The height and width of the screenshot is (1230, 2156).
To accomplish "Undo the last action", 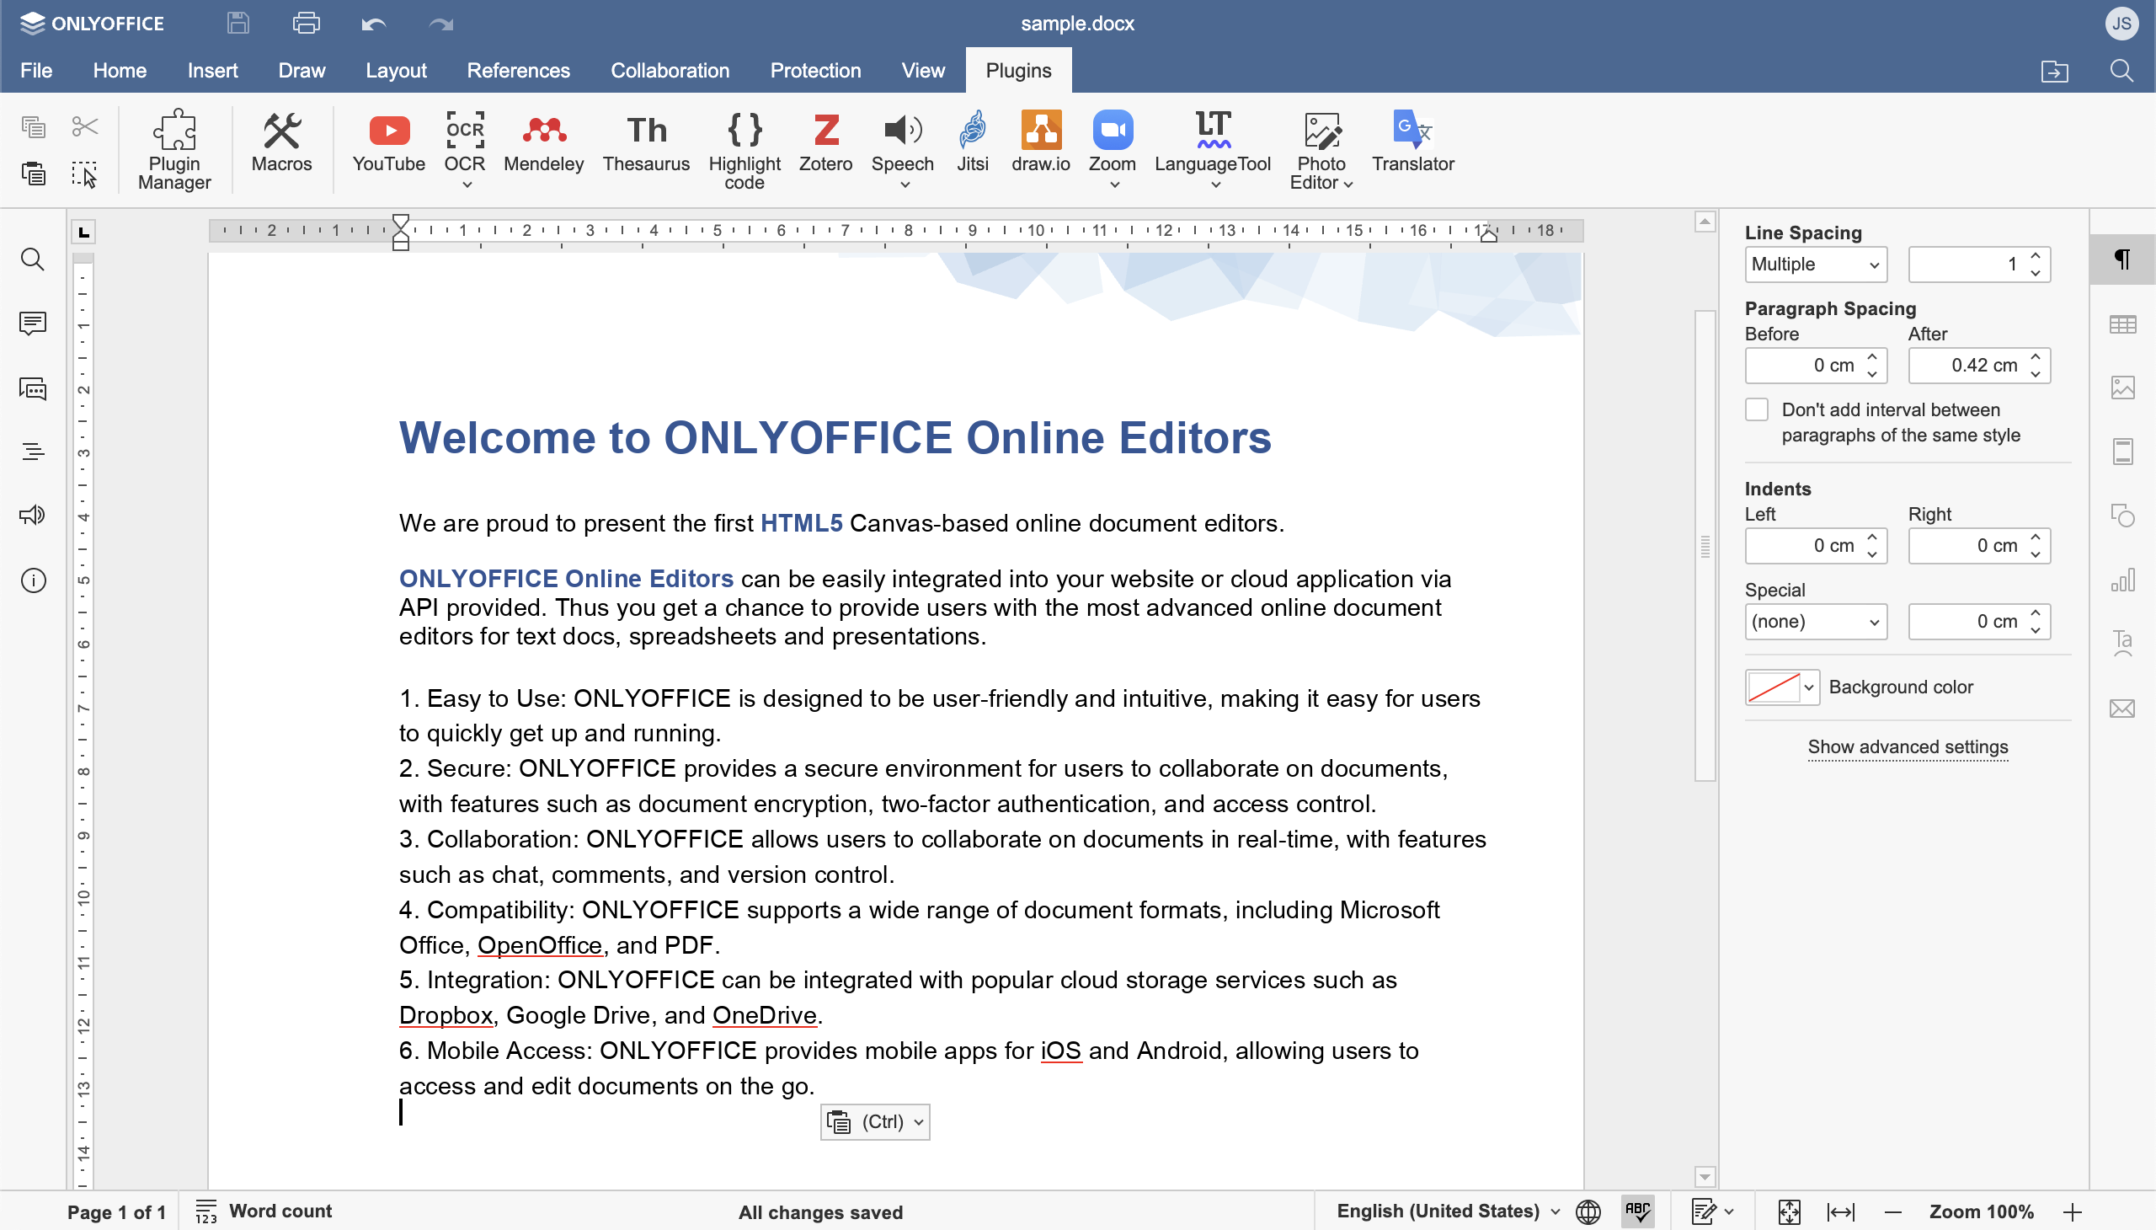I will tap(373, 24).
